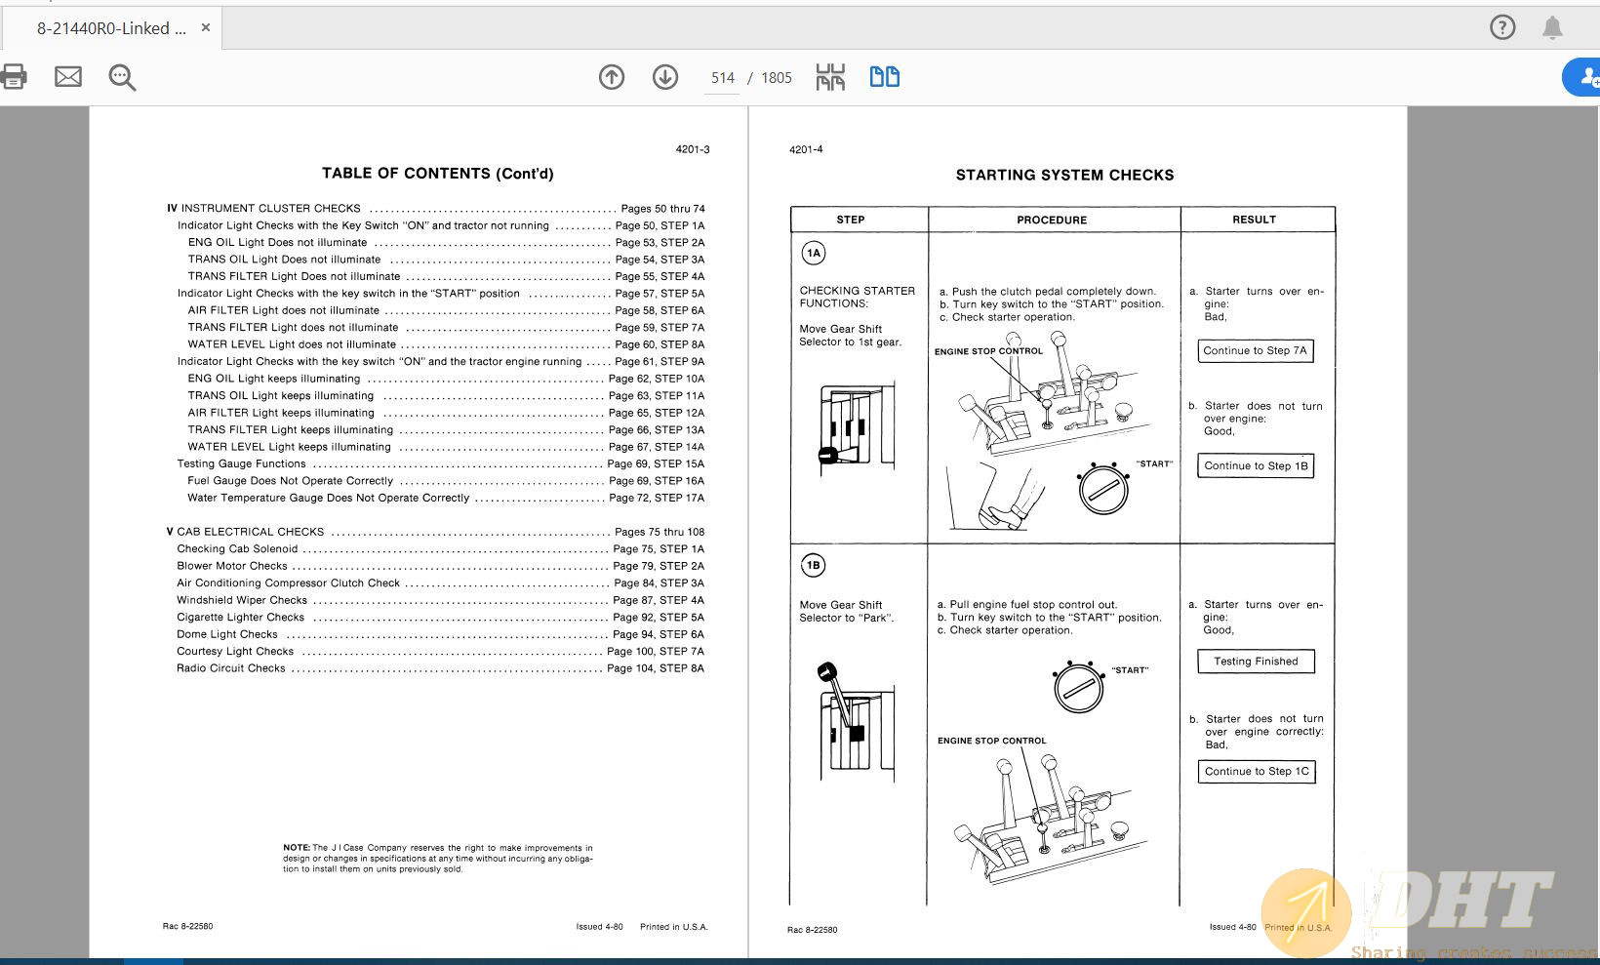Switch to two-page display mode
Image resolution: width=1600 pixels, height=965 pixels.
[884, 76]
